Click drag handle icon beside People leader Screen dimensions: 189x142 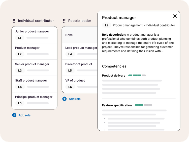64,21
